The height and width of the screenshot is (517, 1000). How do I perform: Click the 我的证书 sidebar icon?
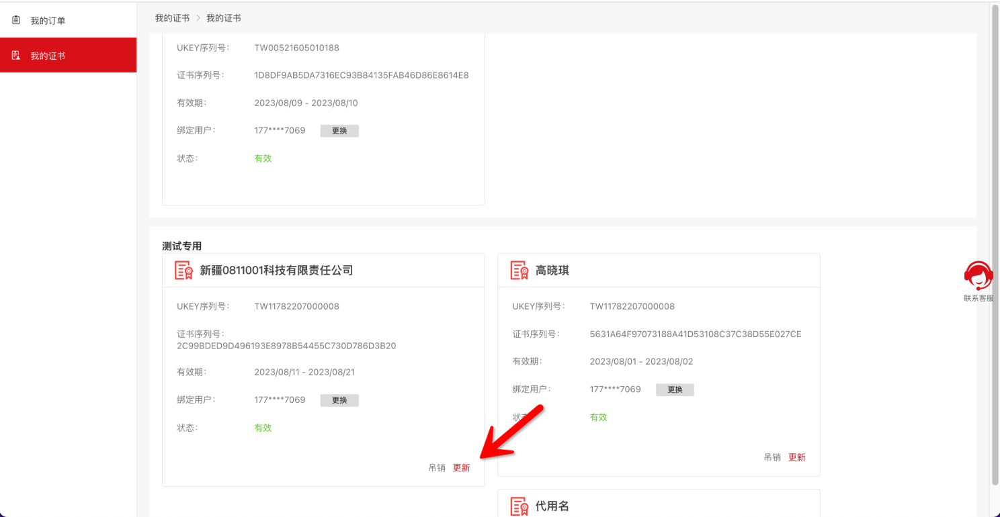tap(16, 56)
